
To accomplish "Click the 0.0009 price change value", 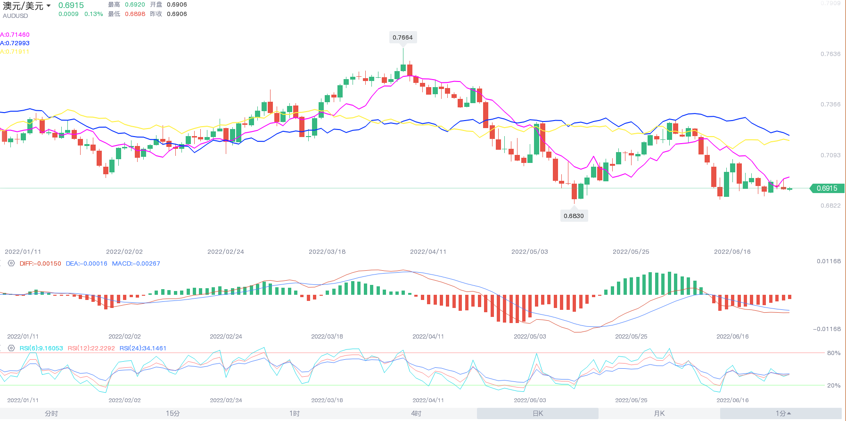I will coord(68,14).
